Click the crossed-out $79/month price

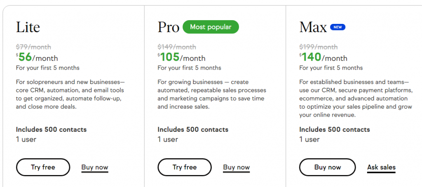click(33, 47)
